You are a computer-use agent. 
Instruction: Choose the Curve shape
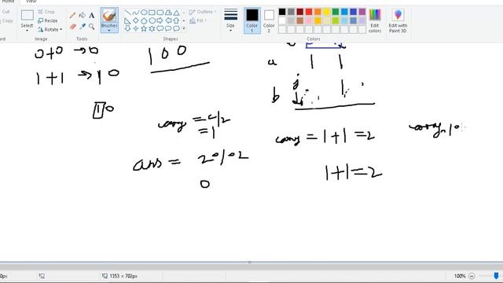point(136,13)
